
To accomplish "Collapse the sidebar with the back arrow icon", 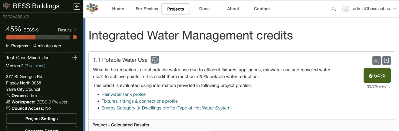I will pos(77,6).
